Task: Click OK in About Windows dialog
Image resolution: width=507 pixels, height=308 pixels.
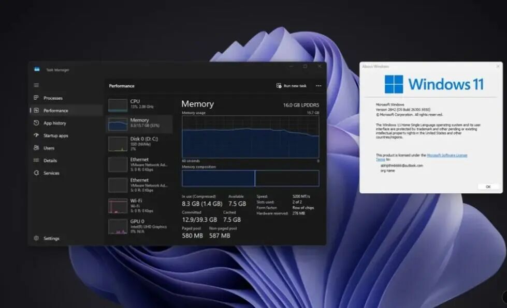Action: tap(488, 187)
